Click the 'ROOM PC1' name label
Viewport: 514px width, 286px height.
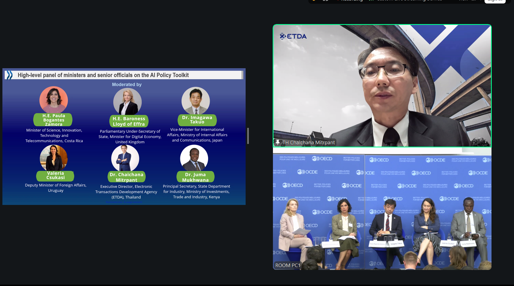(x=288, y=265)
